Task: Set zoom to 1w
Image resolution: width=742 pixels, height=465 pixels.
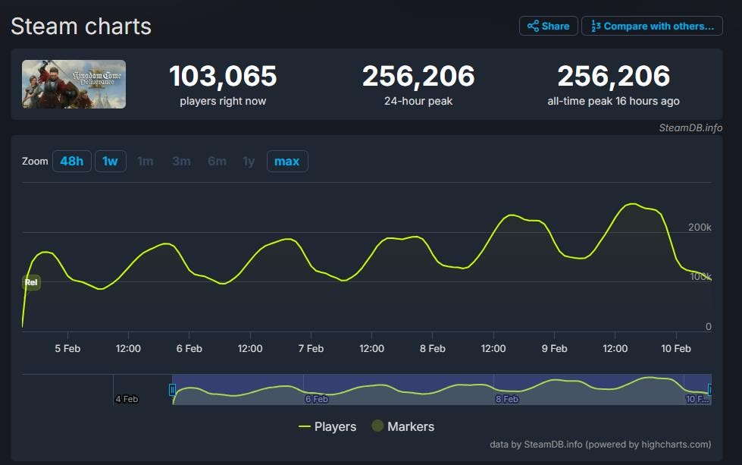Action: point(111,162)
